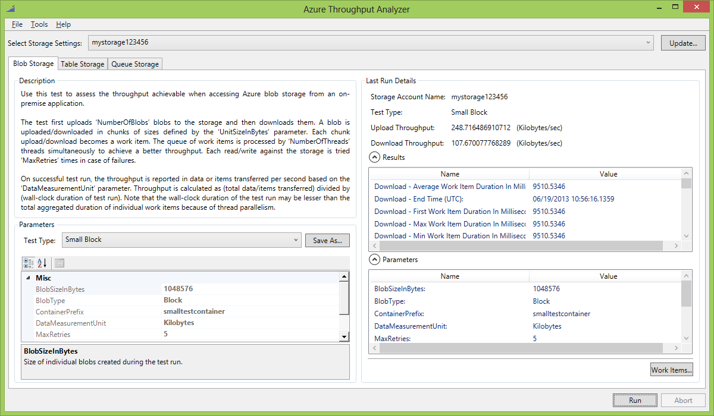The image size is (714, 416).
Task: Collapse the Parameters section chevron in Last Run Details
Action: point(375,260)
